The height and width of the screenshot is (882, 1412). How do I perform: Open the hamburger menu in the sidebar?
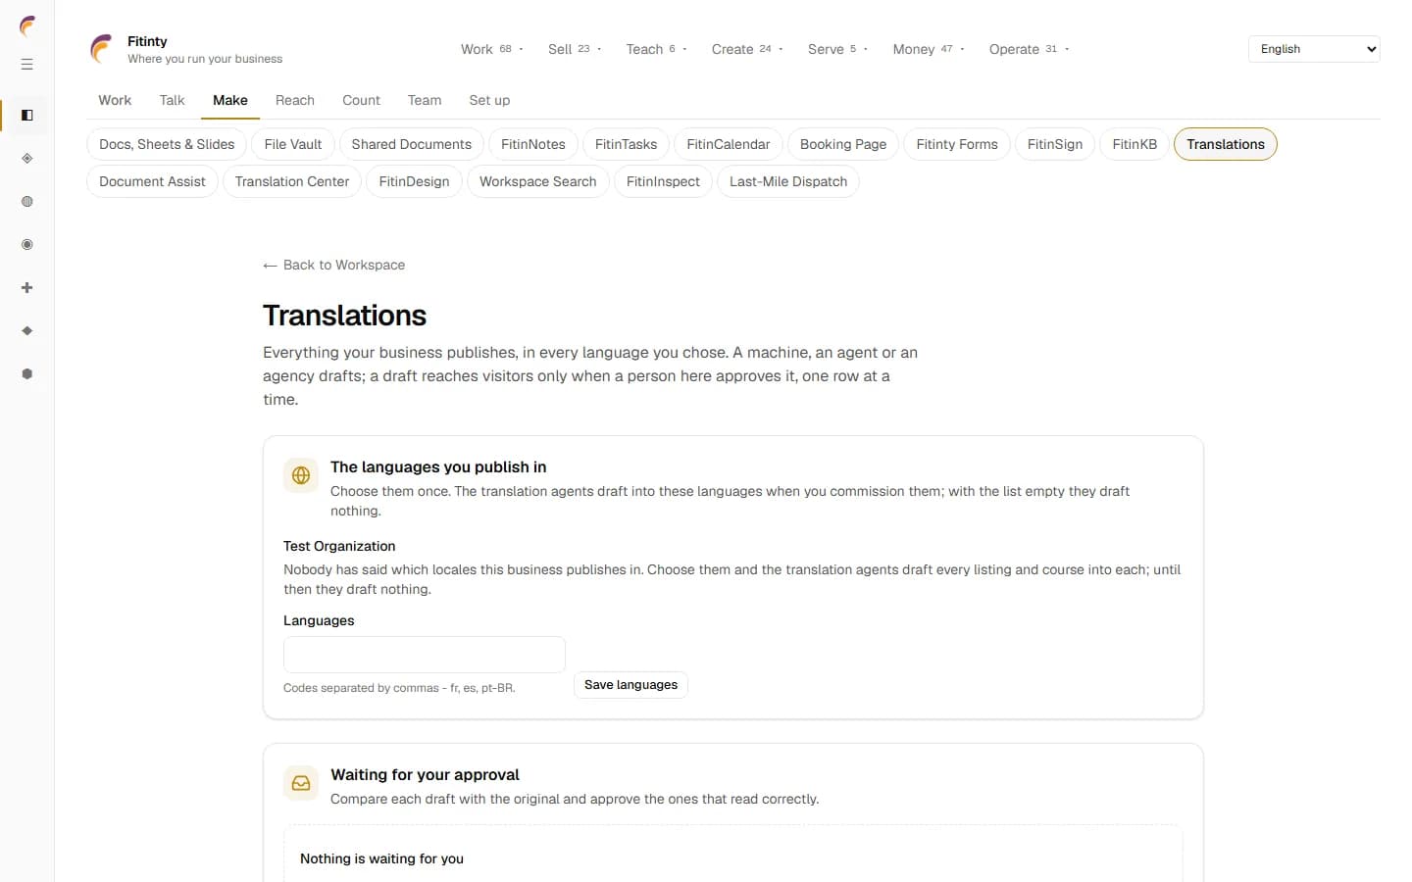click(x=27, y=65)
